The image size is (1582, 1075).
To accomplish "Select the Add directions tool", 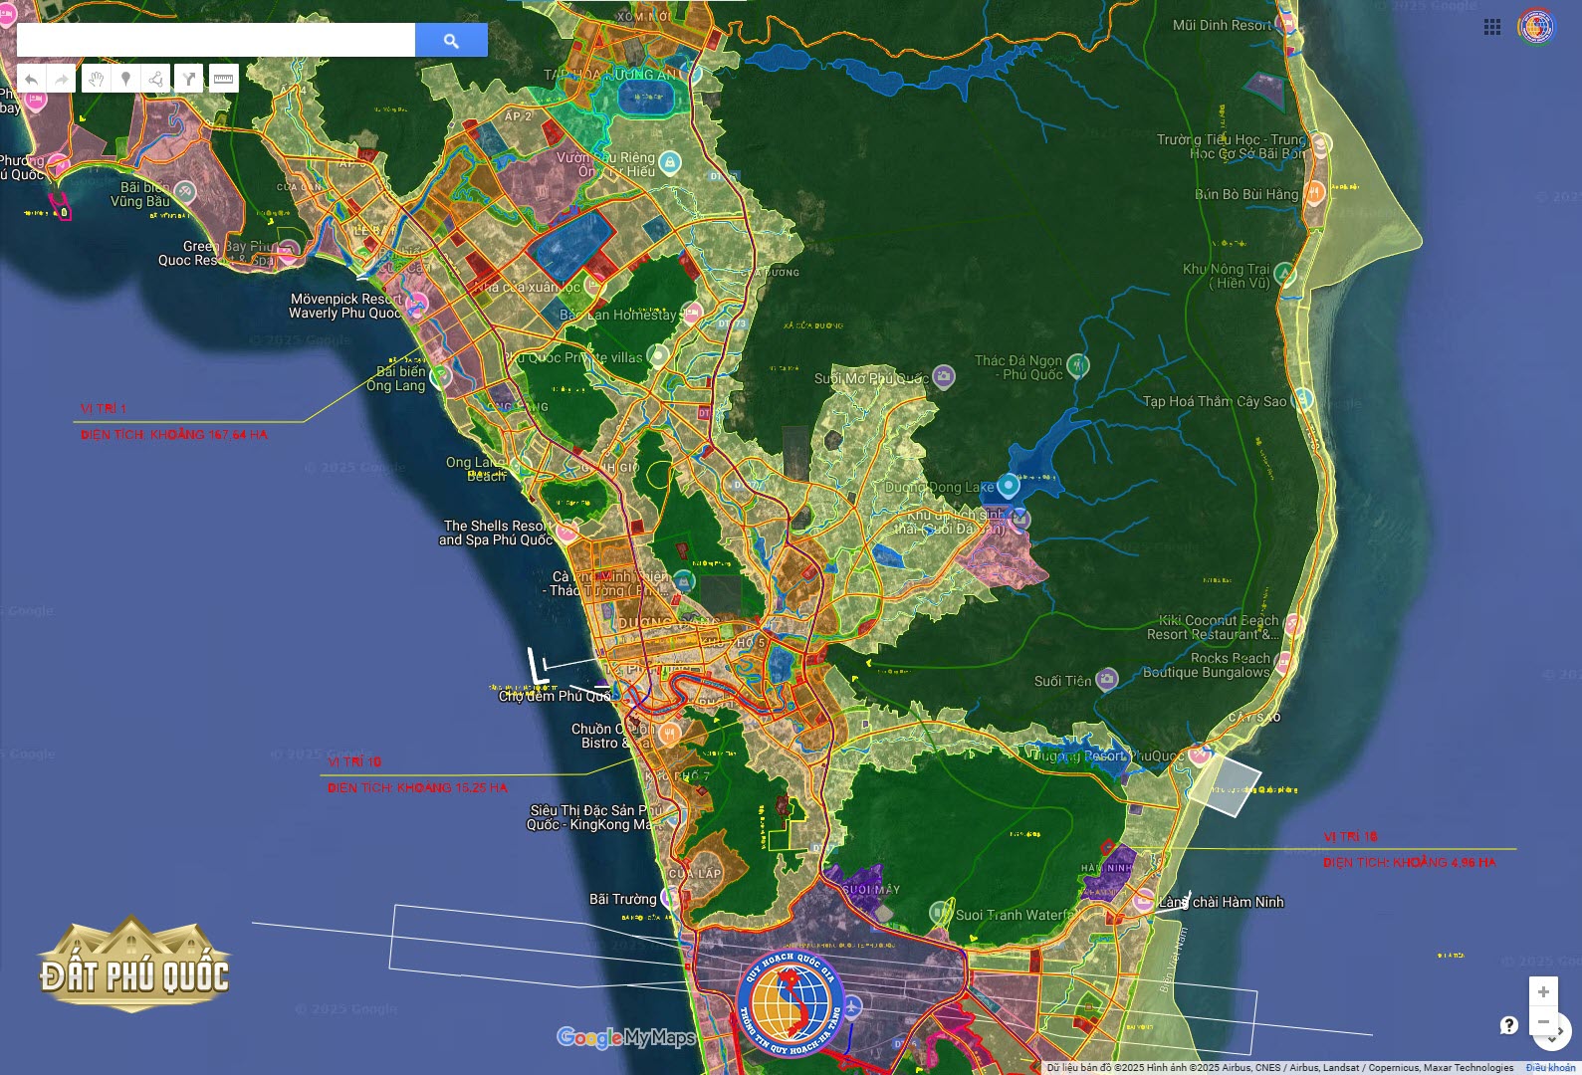I will (188, 79).
